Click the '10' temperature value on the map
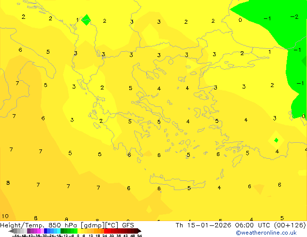 tap(5, 216)
